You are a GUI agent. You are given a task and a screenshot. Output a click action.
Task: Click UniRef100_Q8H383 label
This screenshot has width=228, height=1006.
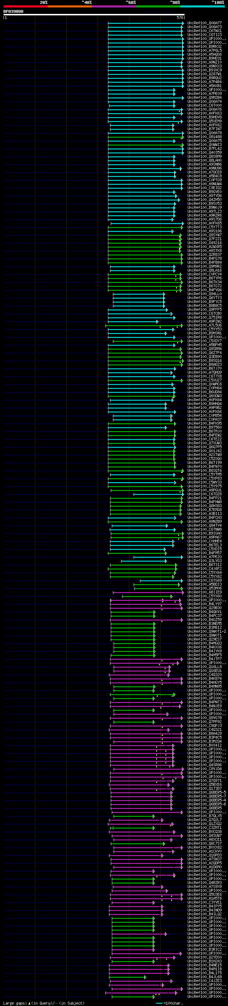tap(204, 506)
